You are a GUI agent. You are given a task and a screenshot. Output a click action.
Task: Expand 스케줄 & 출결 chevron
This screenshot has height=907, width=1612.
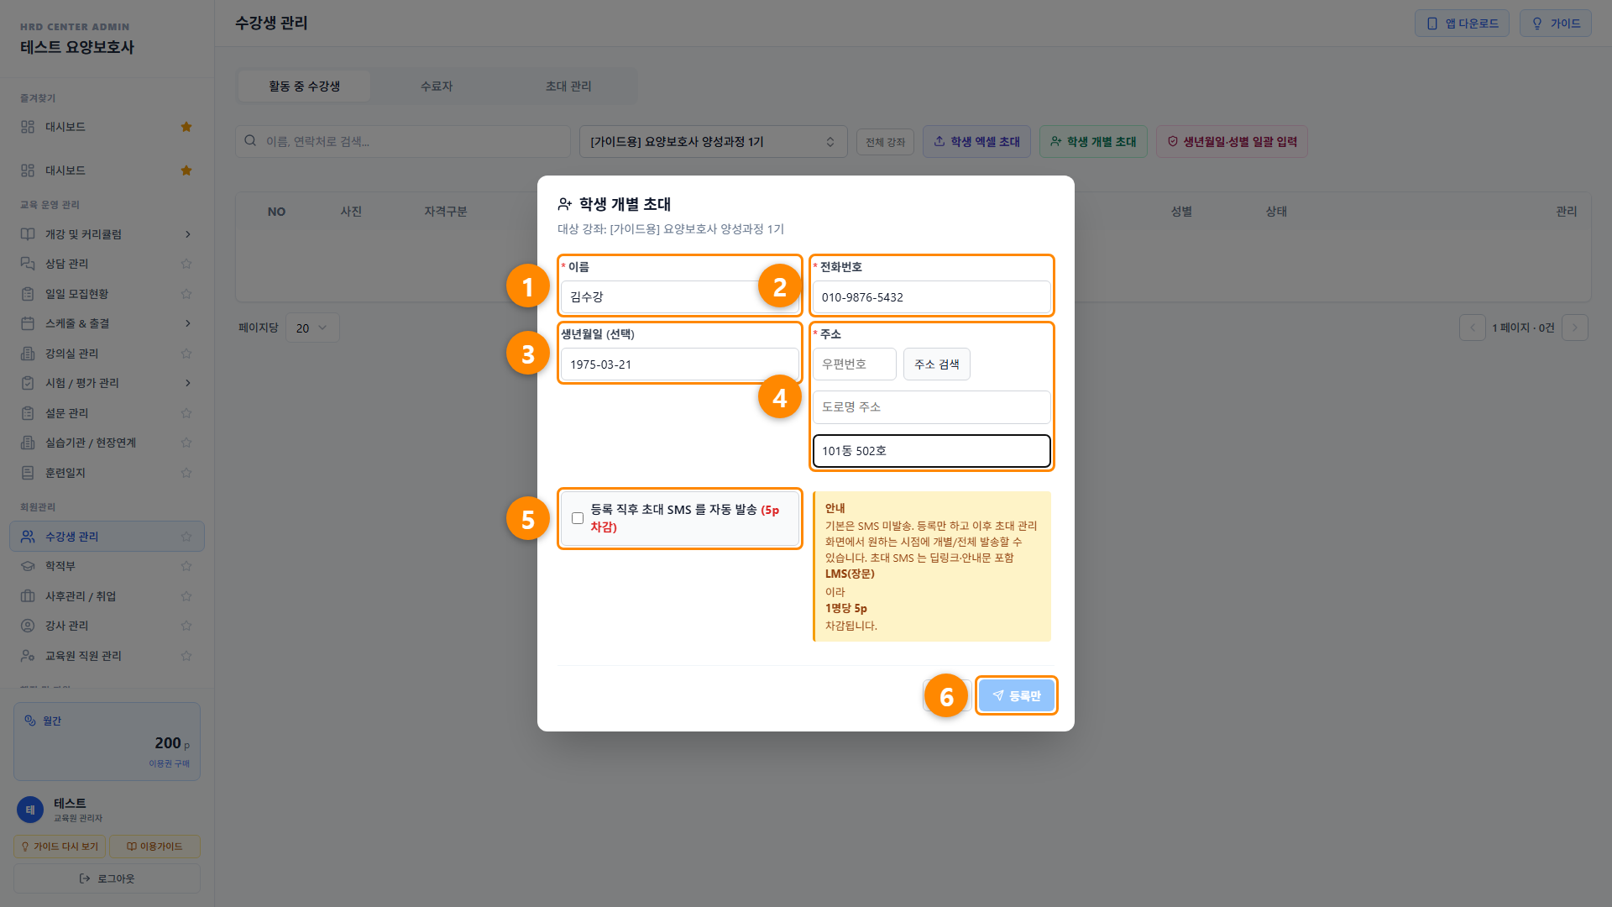(x=187, y=323)
